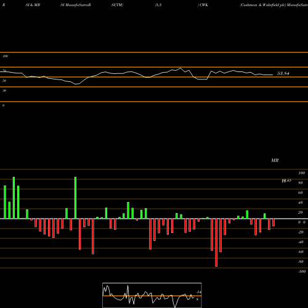Screen dimensions: 308x308
Task: Click the -14 value in mini chart
Action: (x=198, y=292)
